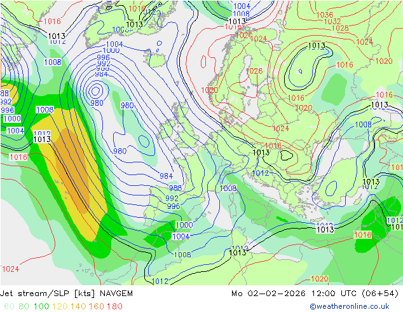
Task: Click the '(06+54)' forecast offset text
Action: 380,294
